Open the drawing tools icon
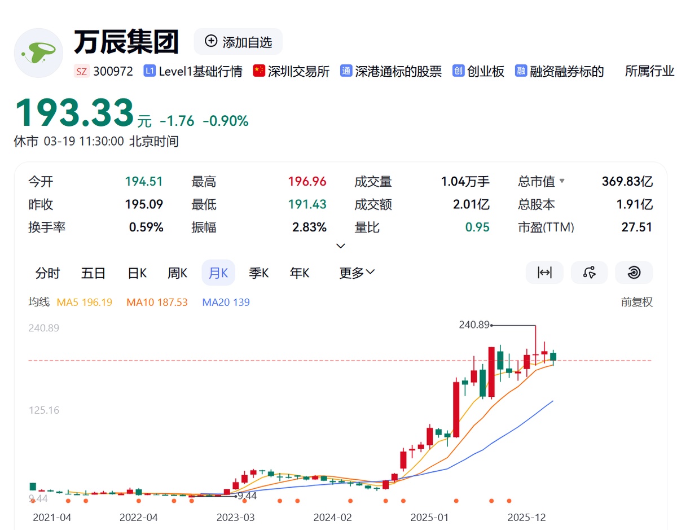This screenshot has width=677, height=530. 589,273
